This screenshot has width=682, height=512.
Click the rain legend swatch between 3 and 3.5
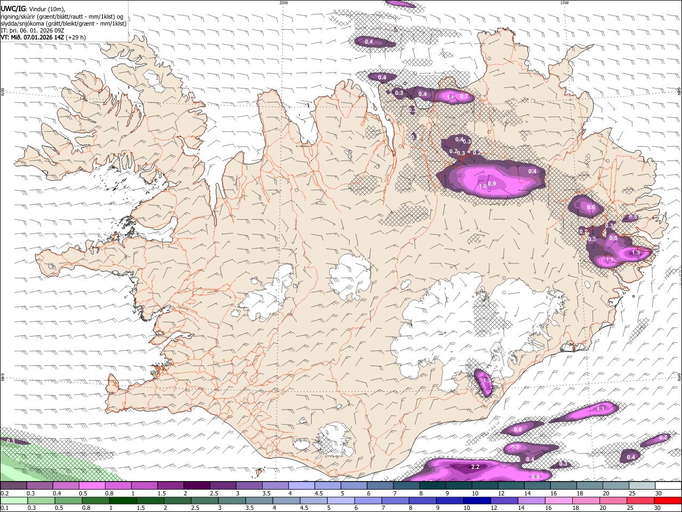232,500
